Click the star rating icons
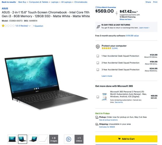 pos(8,26)
